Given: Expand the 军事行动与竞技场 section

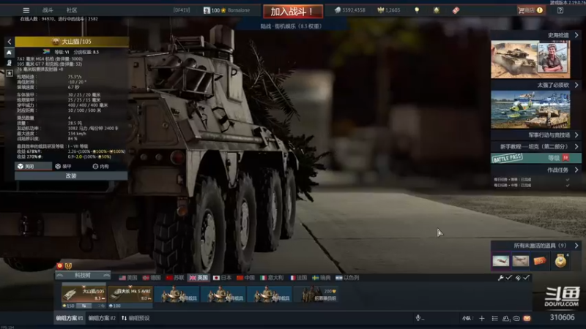Looking at the screenshot, I should (535, 135).
